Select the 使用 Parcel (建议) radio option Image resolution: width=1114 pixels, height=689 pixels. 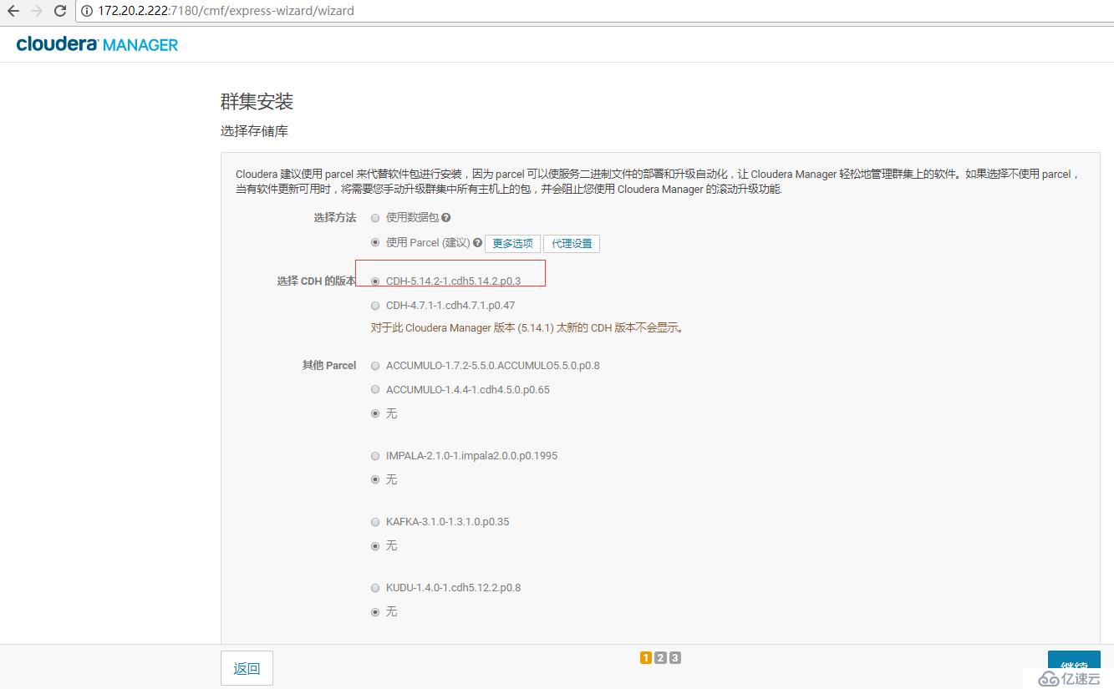375,243
